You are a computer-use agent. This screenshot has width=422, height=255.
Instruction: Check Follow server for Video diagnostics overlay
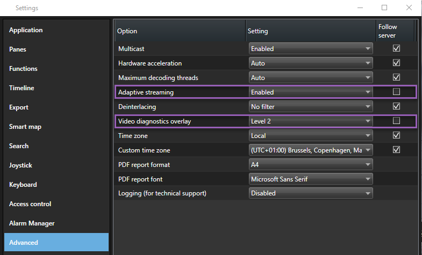click(396, 121)
